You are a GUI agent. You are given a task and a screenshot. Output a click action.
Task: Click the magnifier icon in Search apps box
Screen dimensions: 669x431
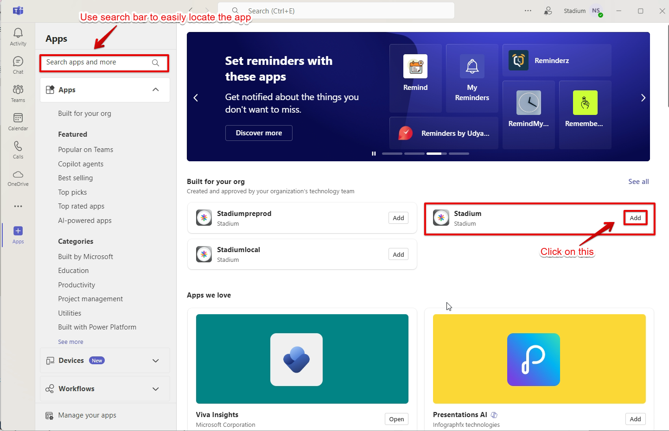(x=156, y=63)
